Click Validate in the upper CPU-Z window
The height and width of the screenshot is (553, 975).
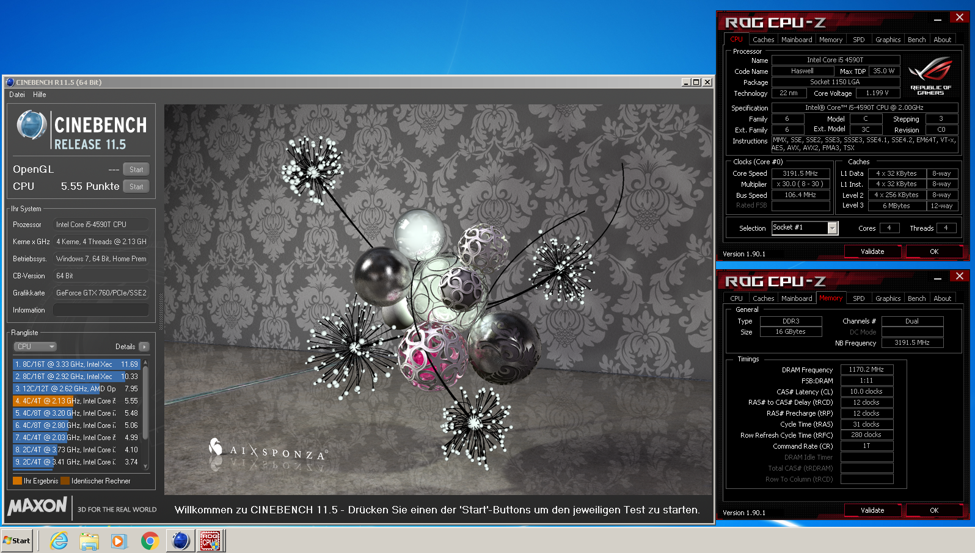tap(872, 251)
